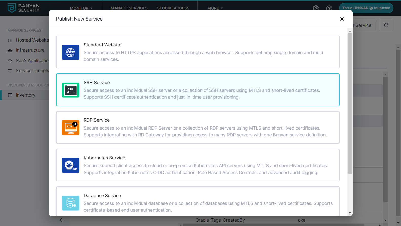
Task: Click the Hosted Websites sidebar icon
Action: click(x=10, y=40)
